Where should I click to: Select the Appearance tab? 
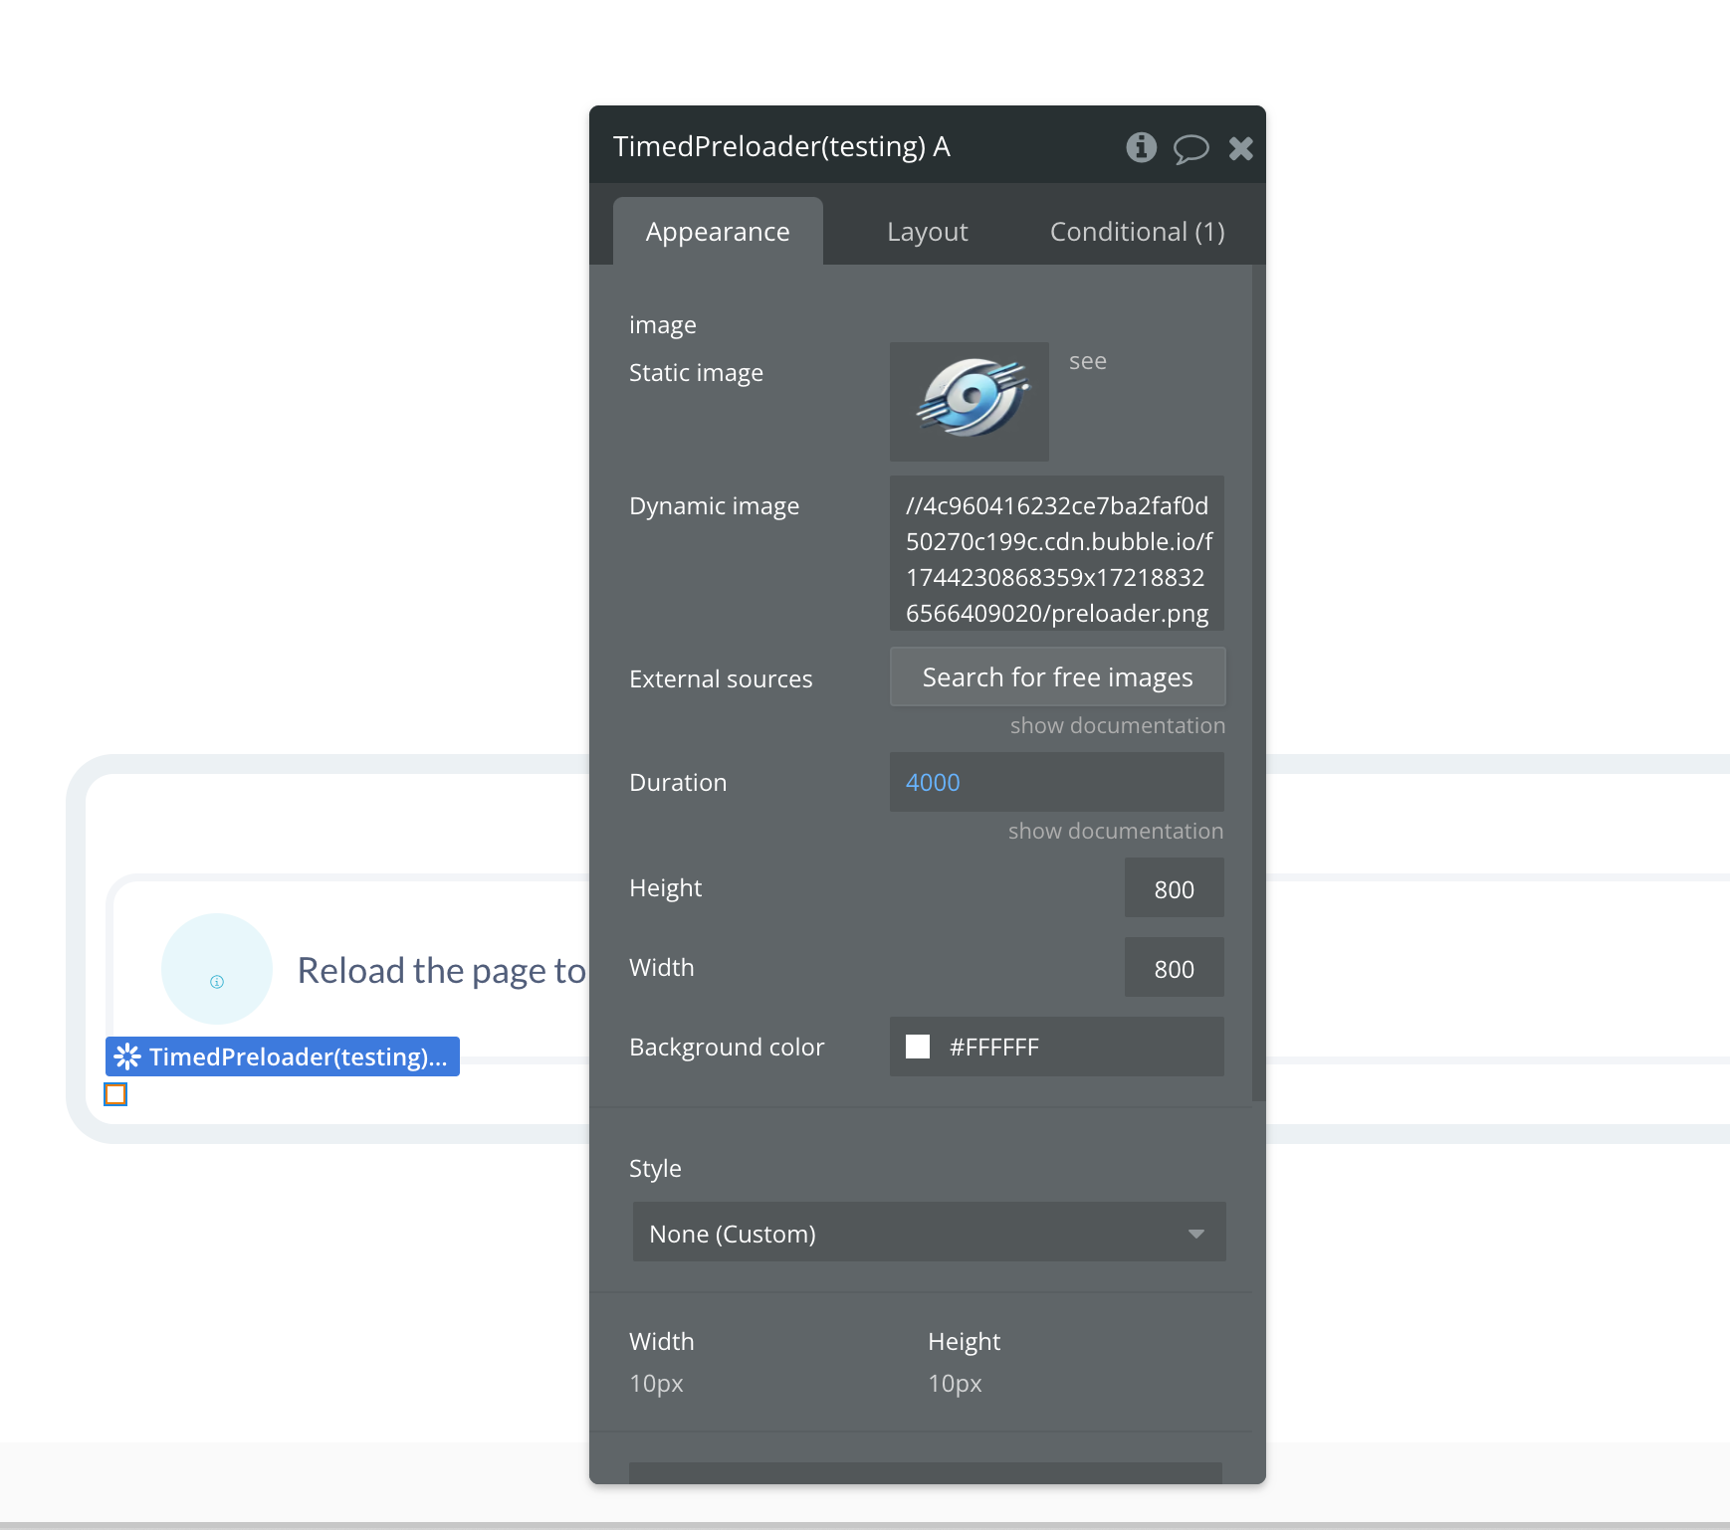(718, 232)
